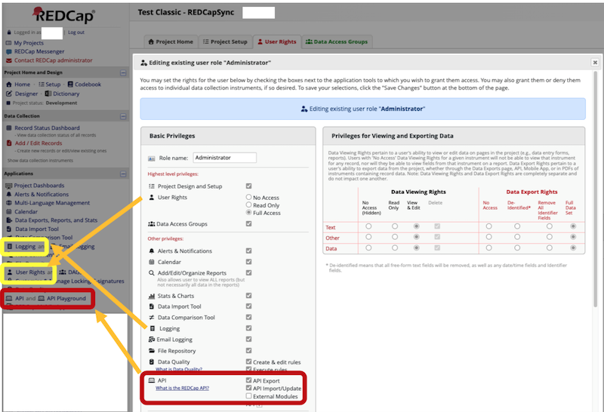Toggle the Project Design and Setup checkbox
The width and height of the screenshot is (604, 412).
[249, 186]
